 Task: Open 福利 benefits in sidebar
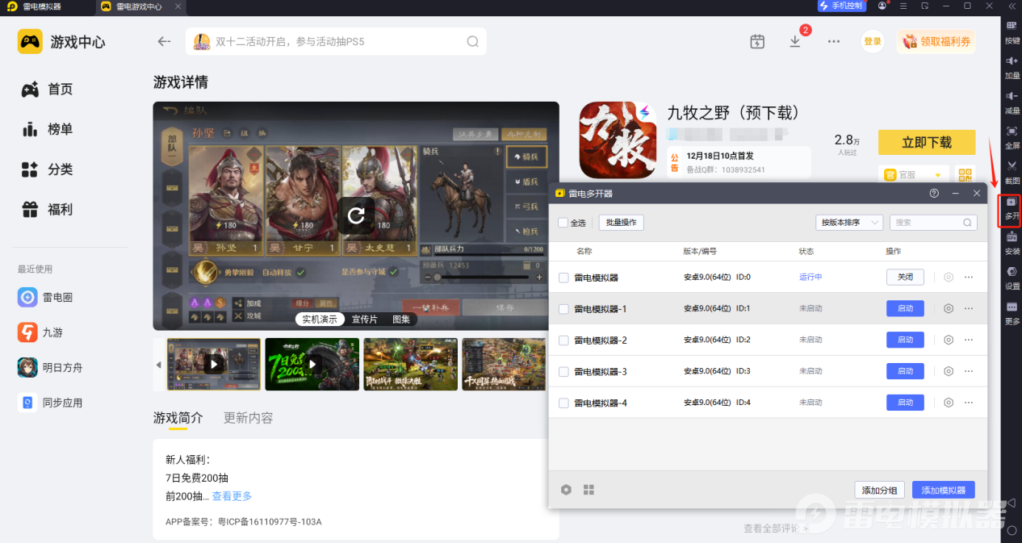click(x=47, y=210)
